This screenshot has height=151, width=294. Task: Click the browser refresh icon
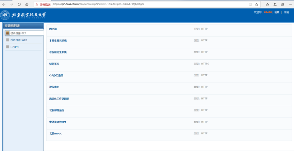click(x=19, y=4)
